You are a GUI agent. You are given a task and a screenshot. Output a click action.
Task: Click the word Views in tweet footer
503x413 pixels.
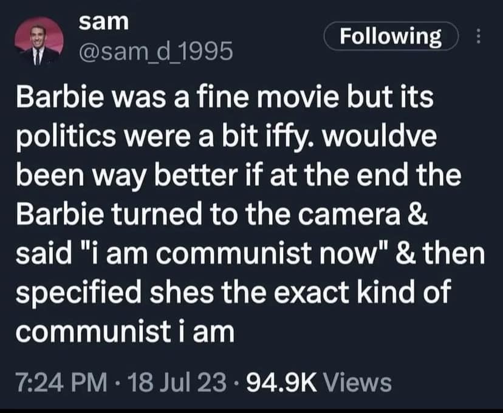(358, 383)
